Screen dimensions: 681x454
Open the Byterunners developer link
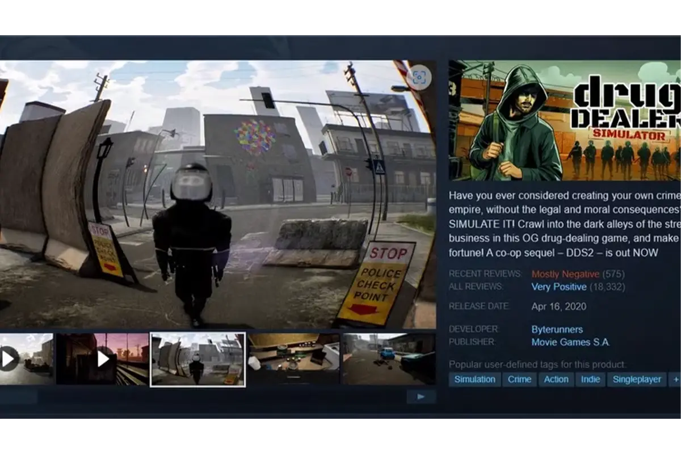[557, 330]
